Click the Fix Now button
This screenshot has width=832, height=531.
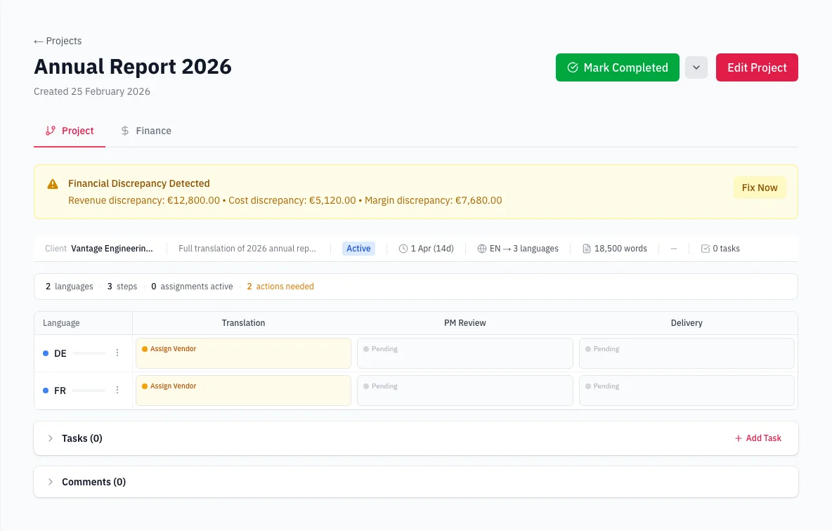(759, 188)
